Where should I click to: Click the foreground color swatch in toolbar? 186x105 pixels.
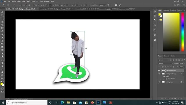(x=1, y=84)
